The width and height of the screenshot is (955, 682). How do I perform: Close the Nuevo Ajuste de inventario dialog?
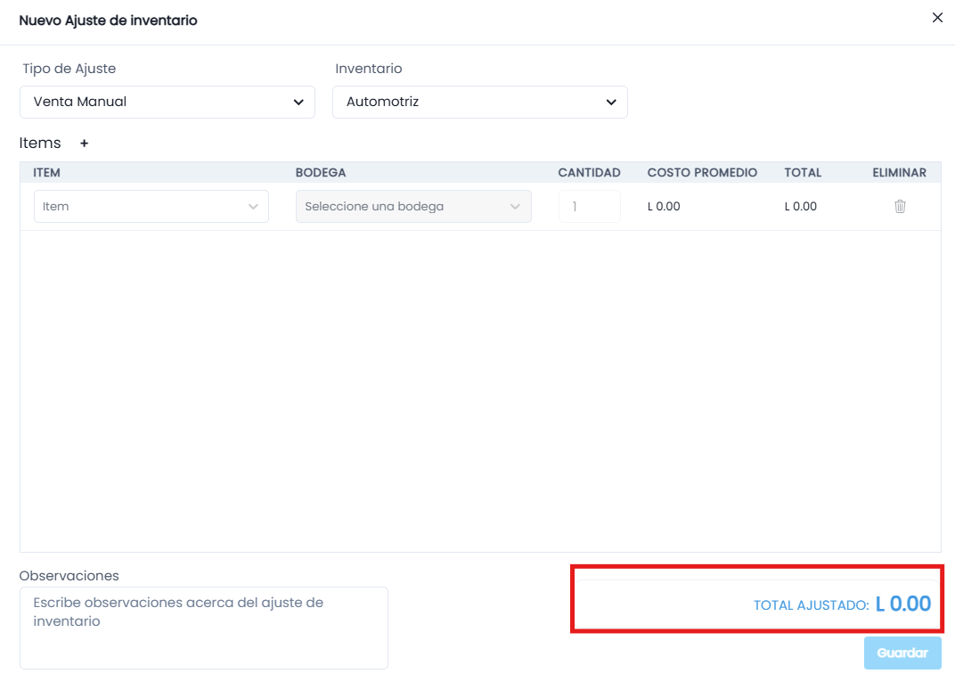937,18
